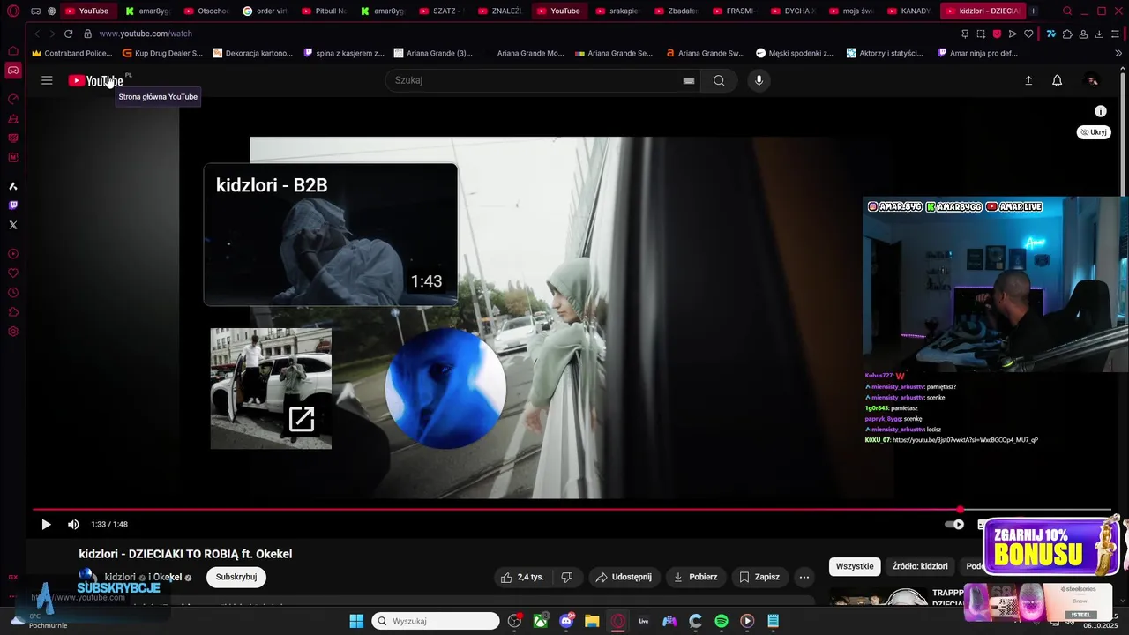Click the video info card icon
The width and height of the screenshot is (1129, 635).
point(1101,111)
